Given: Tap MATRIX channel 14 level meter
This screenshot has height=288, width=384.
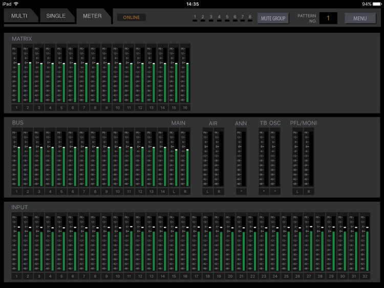Looking at the screenshot, I should [x=163, y=74].
